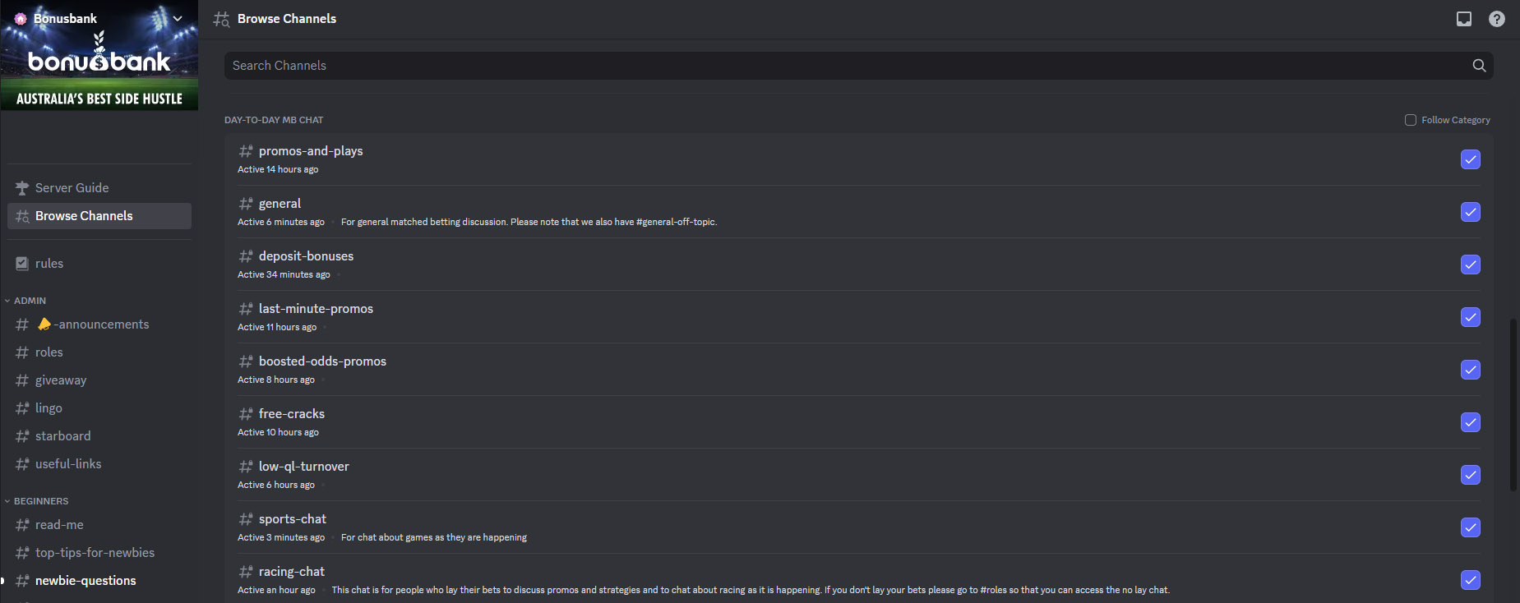Uncheck the sports-chat follow toggle

click(1471, 527)
